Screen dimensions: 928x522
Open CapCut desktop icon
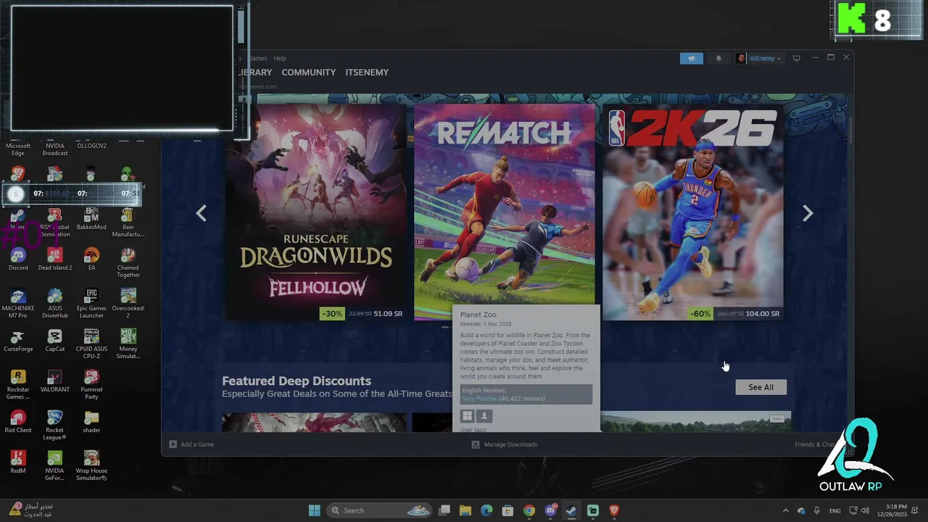[54, 341]
